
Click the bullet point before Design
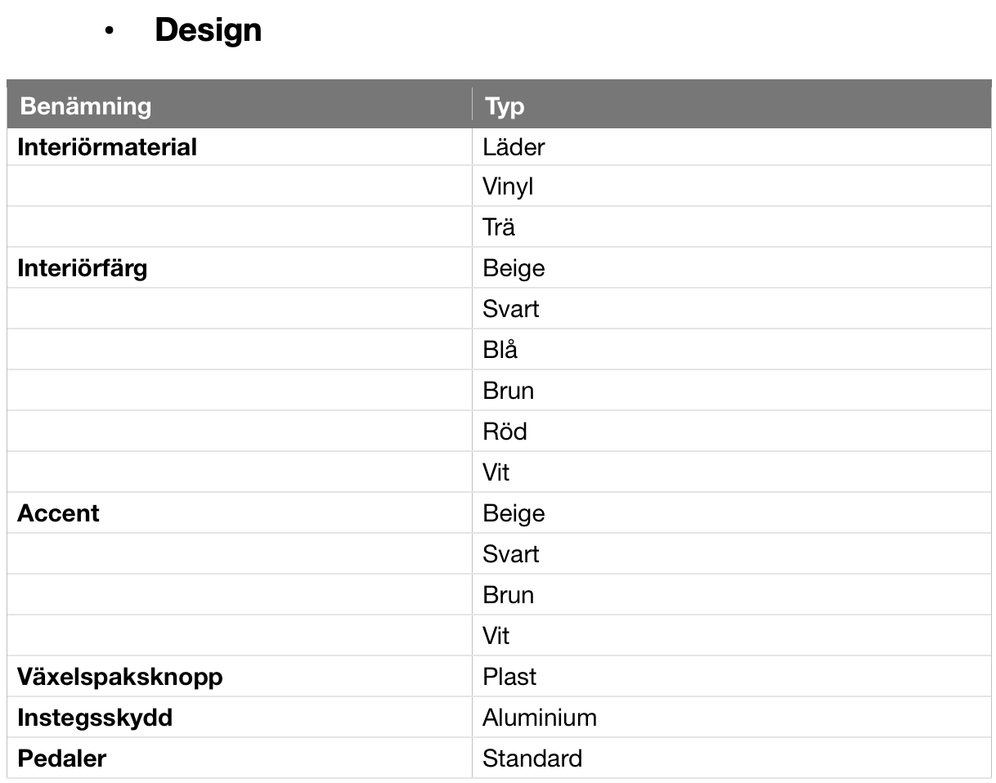(109, 32)
